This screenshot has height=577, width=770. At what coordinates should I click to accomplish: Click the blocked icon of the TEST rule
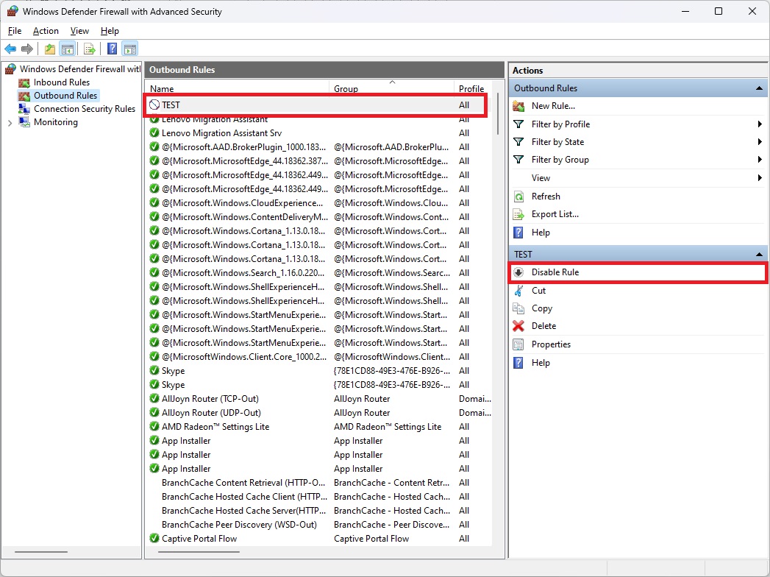point(154,105)
